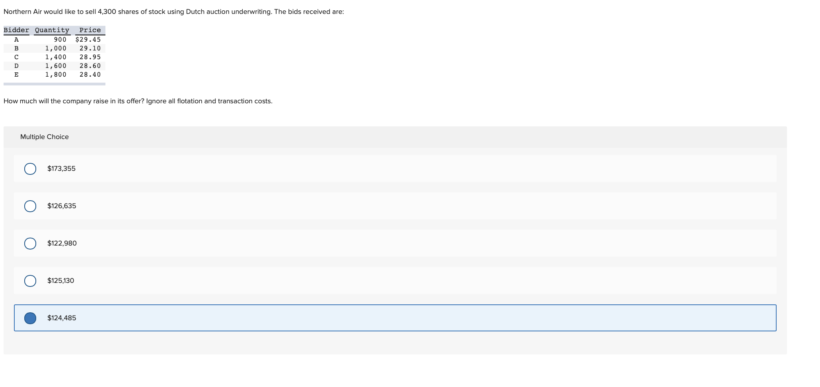Click the 28.60 price cell
Screen dimensions: 820x387
90,66
